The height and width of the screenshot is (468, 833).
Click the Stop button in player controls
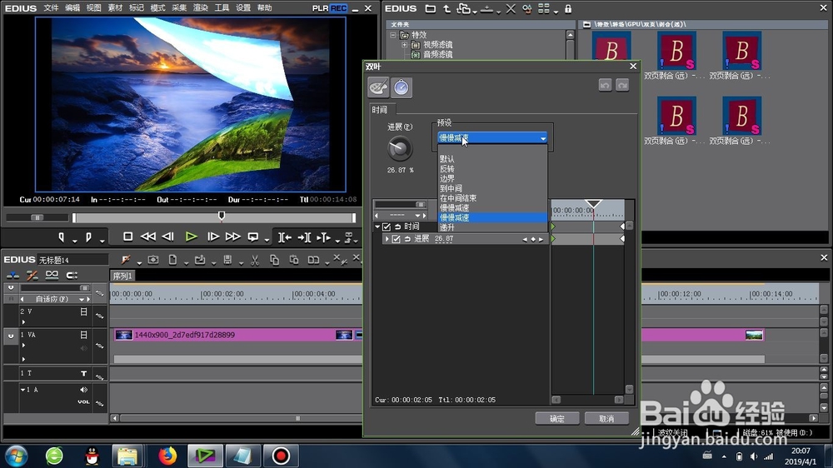(x=127, y=237)
